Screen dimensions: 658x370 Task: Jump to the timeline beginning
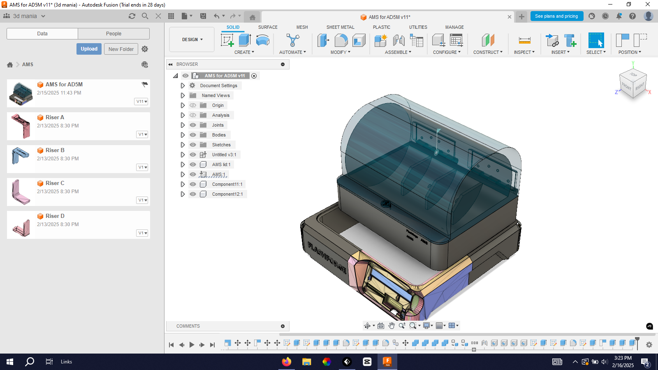tap(171, 345)
